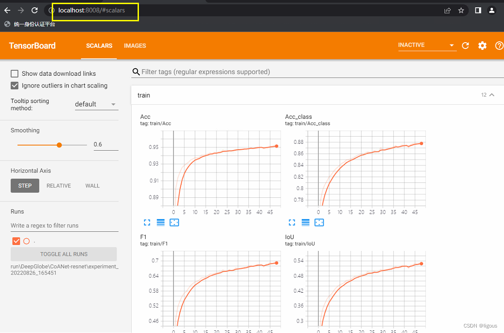Click the 'Smoothing' label
Screen dimensions: 504x333
point(25,130)
